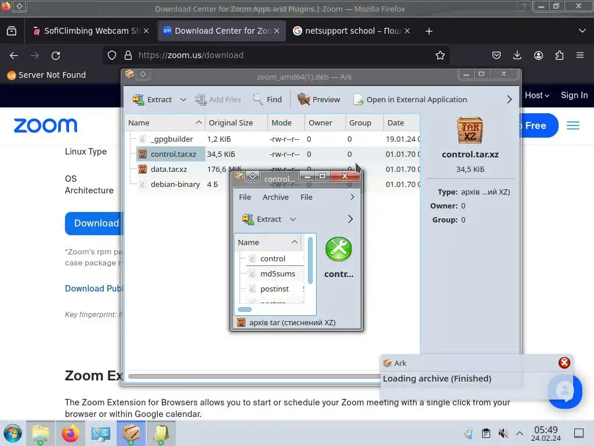Image resolution: width=594 pixels, height=446 pixels.
Task: Click the Preview toolbar button in Ark
Action: pyautogui.click(x=318, y=99)
